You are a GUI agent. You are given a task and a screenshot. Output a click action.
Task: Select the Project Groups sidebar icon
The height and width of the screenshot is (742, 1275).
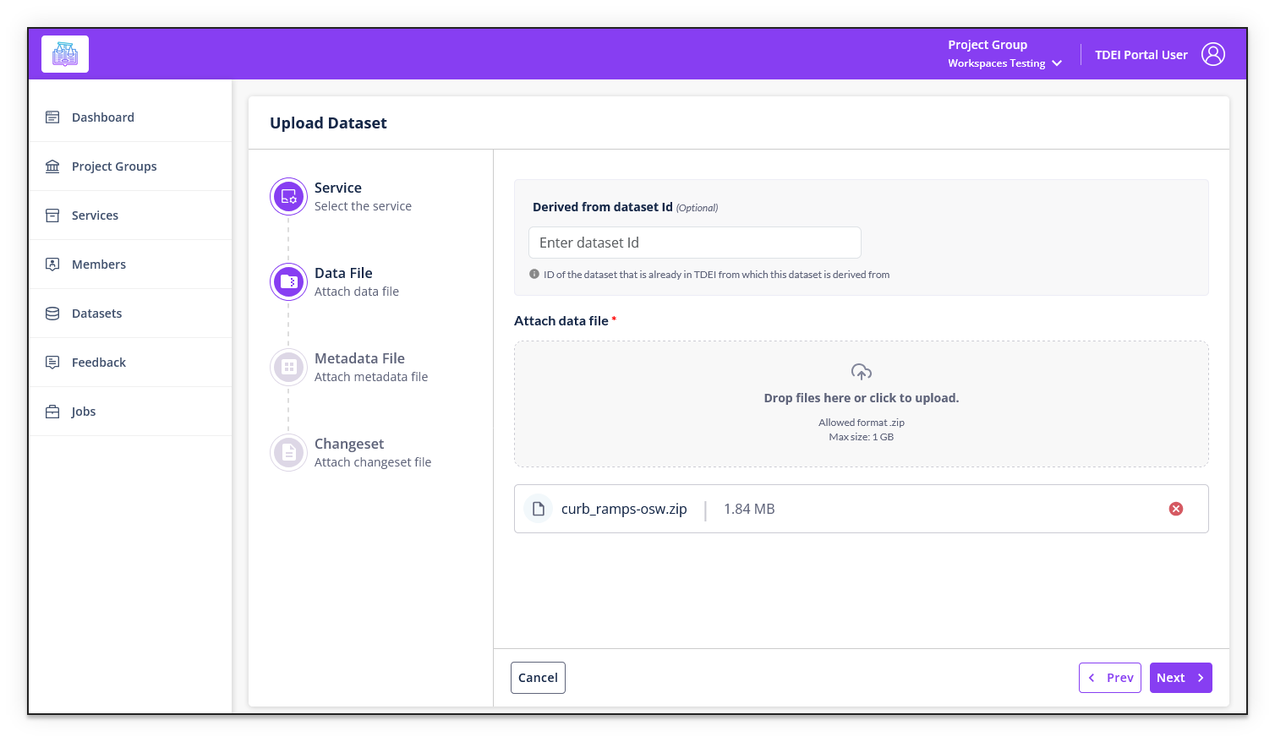pos(52,166)
